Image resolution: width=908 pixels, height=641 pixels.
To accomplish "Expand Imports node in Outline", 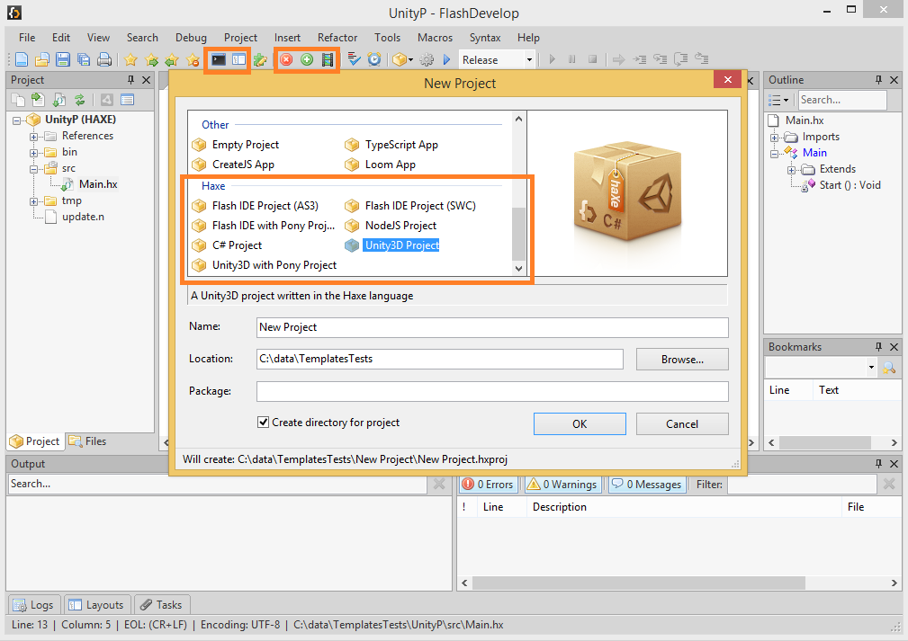I will click(774, 138).
